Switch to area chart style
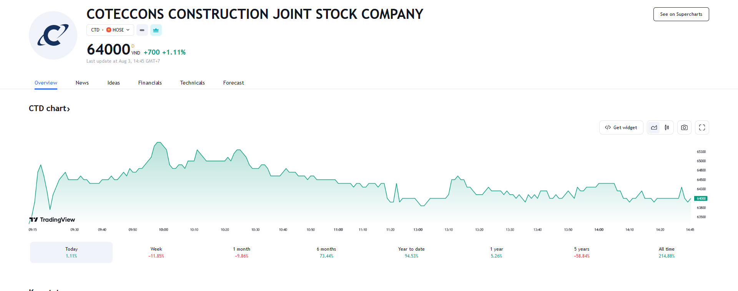Screen dimensions: 738x291 [x=654, y=128]
